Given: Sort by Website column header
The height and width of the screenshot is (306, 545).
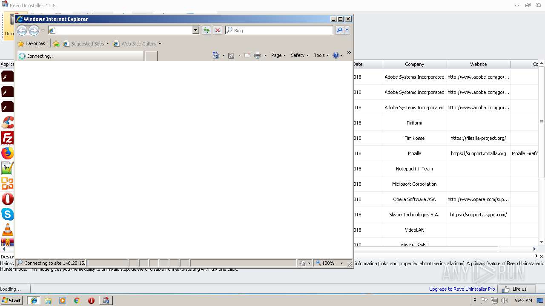Looking at the screenshot, I should coord(479,64).
